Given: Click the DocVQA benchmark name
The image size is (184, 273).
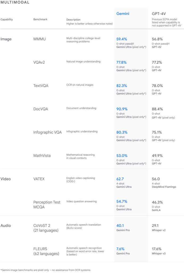Looking at the screenshot, I should tap(41, 109).
